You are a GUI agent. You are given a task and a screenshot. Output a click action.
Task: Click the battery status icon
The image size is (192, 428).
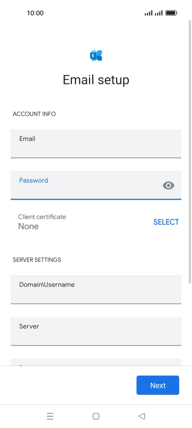(x=171, y=13)
